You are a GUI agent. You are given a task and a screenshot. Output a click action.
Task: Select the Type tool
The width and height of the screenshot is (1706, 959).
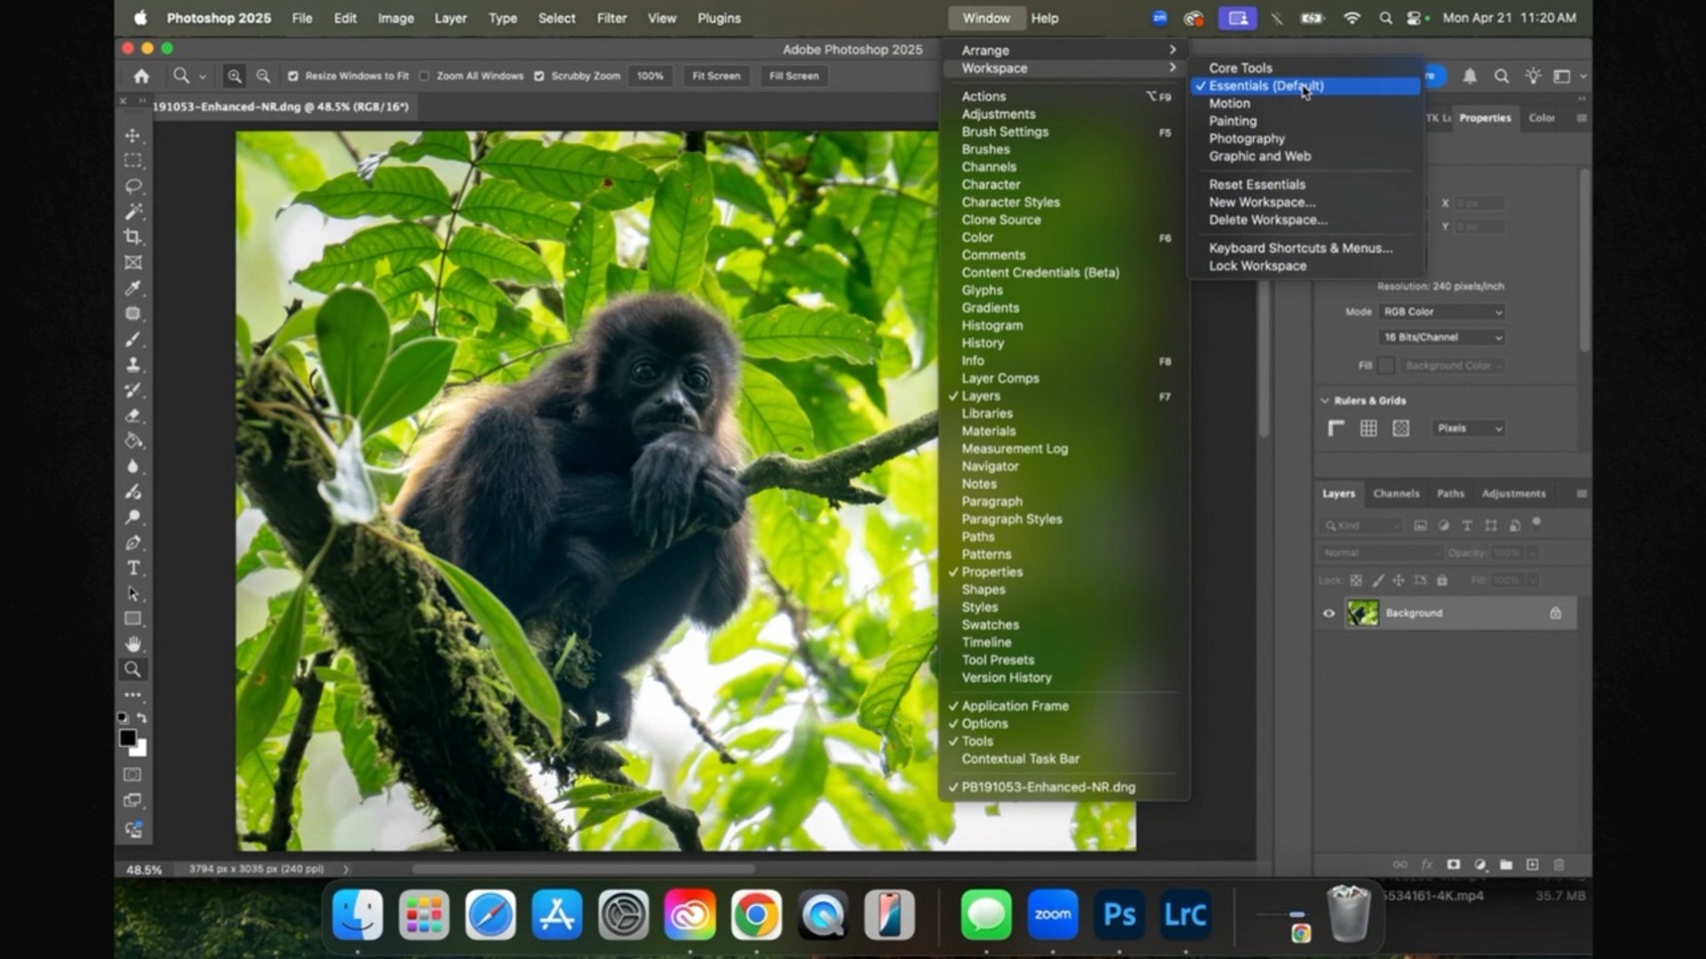pos(134,568)
